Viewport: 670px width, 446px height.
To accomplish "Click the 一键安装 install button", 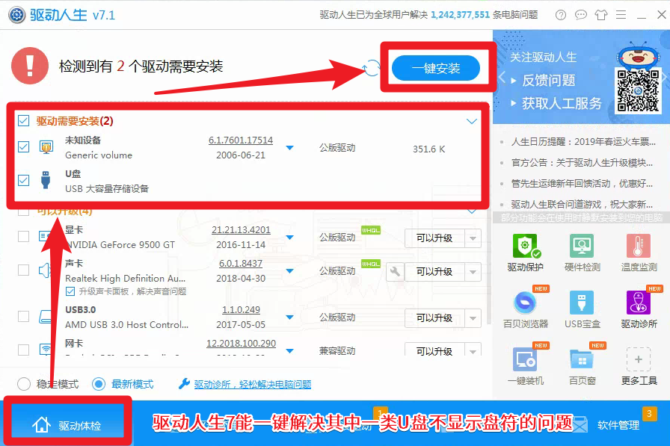I will (435, 68).
